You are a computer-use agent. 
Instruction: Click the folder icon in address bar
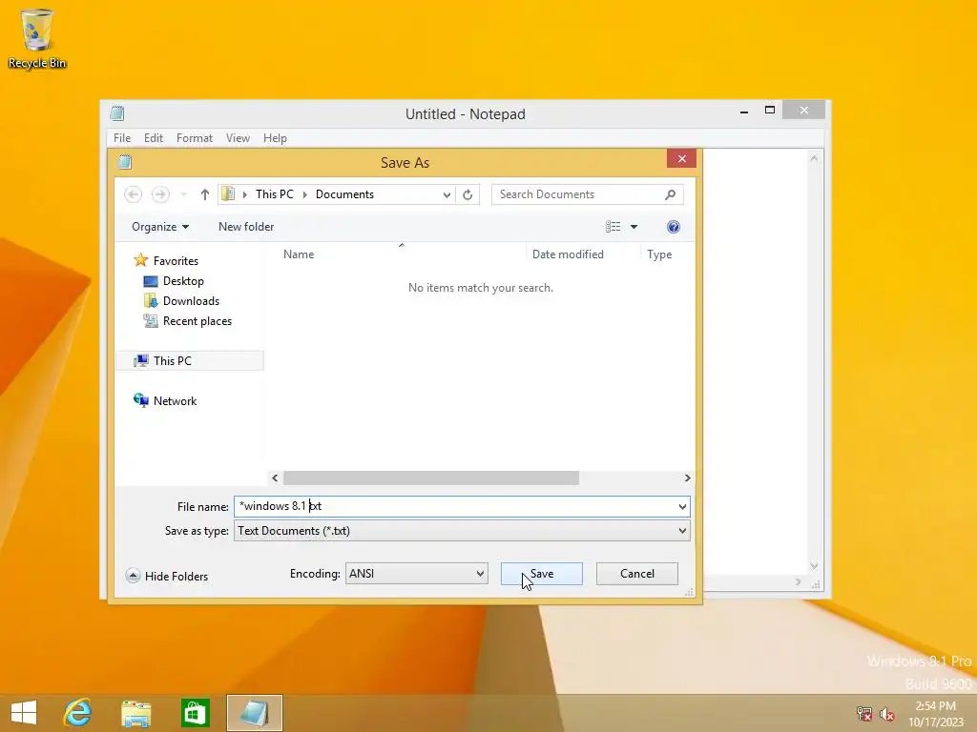[x=229, y=194]
